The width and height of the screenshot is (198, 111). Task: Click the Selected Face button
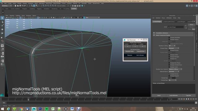pos(141,51)
